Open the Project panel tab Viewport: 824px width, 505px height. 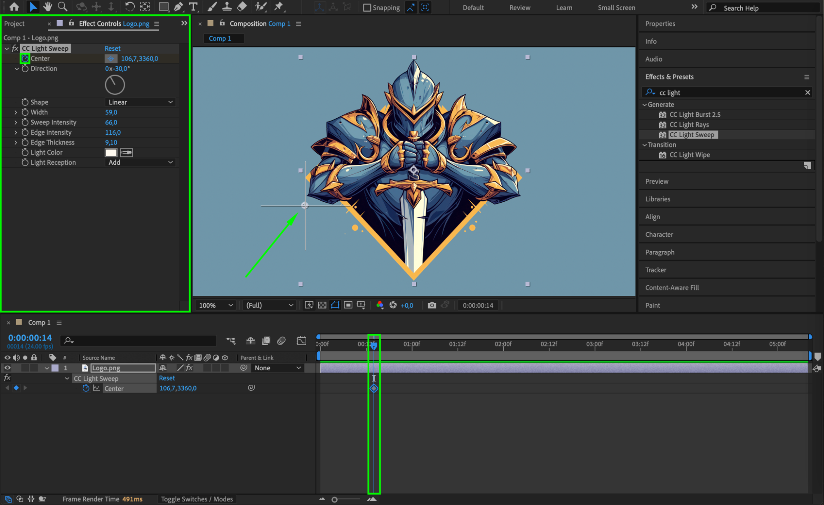[14, 24]
